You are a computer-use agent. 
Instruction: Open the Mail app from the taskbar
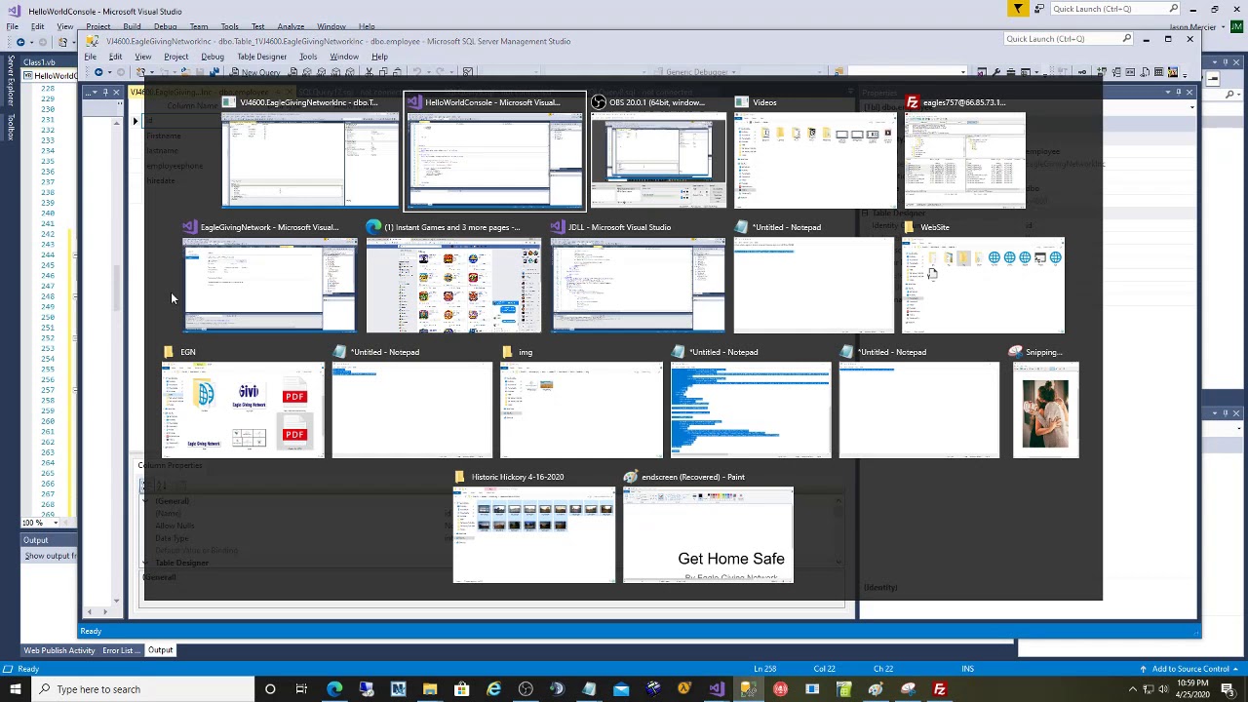click(621, 689)
